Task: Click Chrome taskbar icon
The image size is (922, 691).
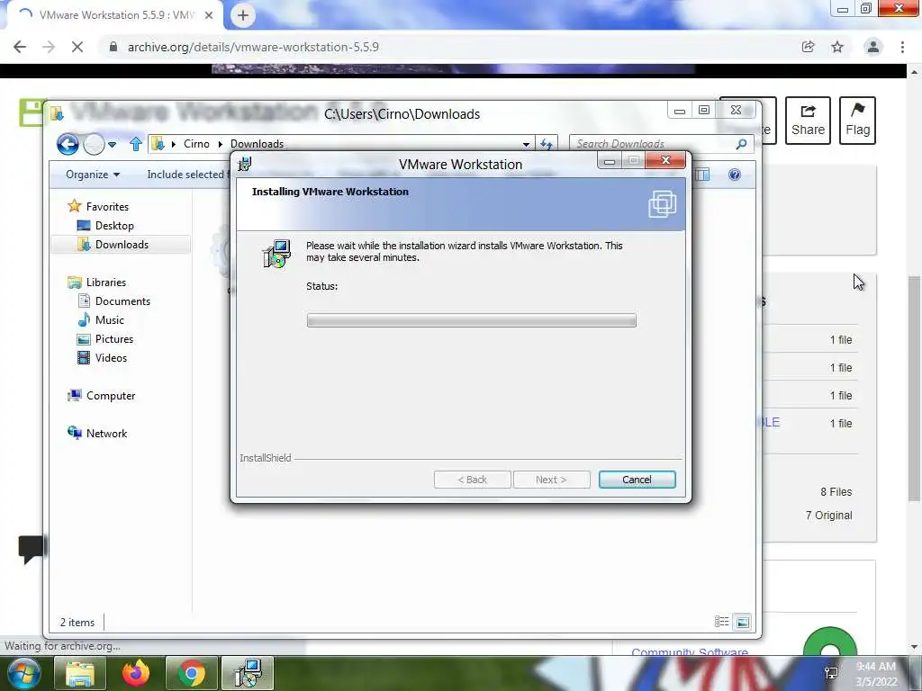Action: tap(191, 673)
